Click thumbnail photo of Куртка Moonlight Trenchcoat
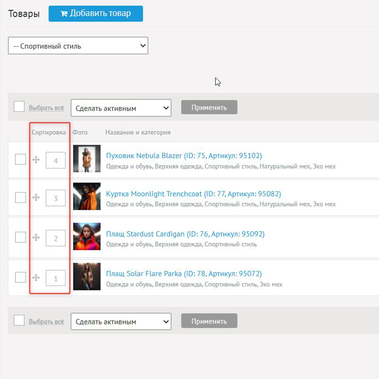Viewport: 379px width, 379px height. pyautogui.click(x=87, y=196)
